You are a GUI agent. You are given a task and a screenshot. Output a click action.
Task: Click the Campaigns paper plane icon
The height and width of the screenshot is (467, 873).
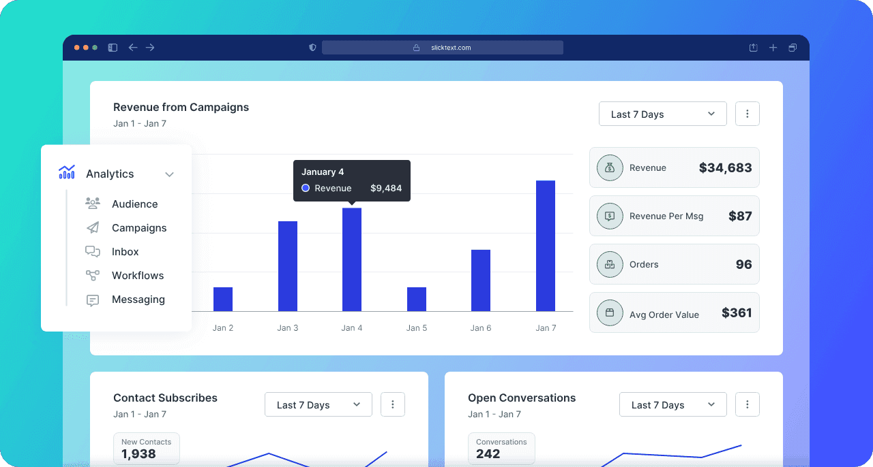coord(93,227)
